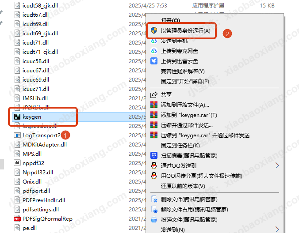Choose 以管理员身份运行(A) from context menu
Image resolution: width=299 pixels, height=233 pixels.
(x=185, y=30)
